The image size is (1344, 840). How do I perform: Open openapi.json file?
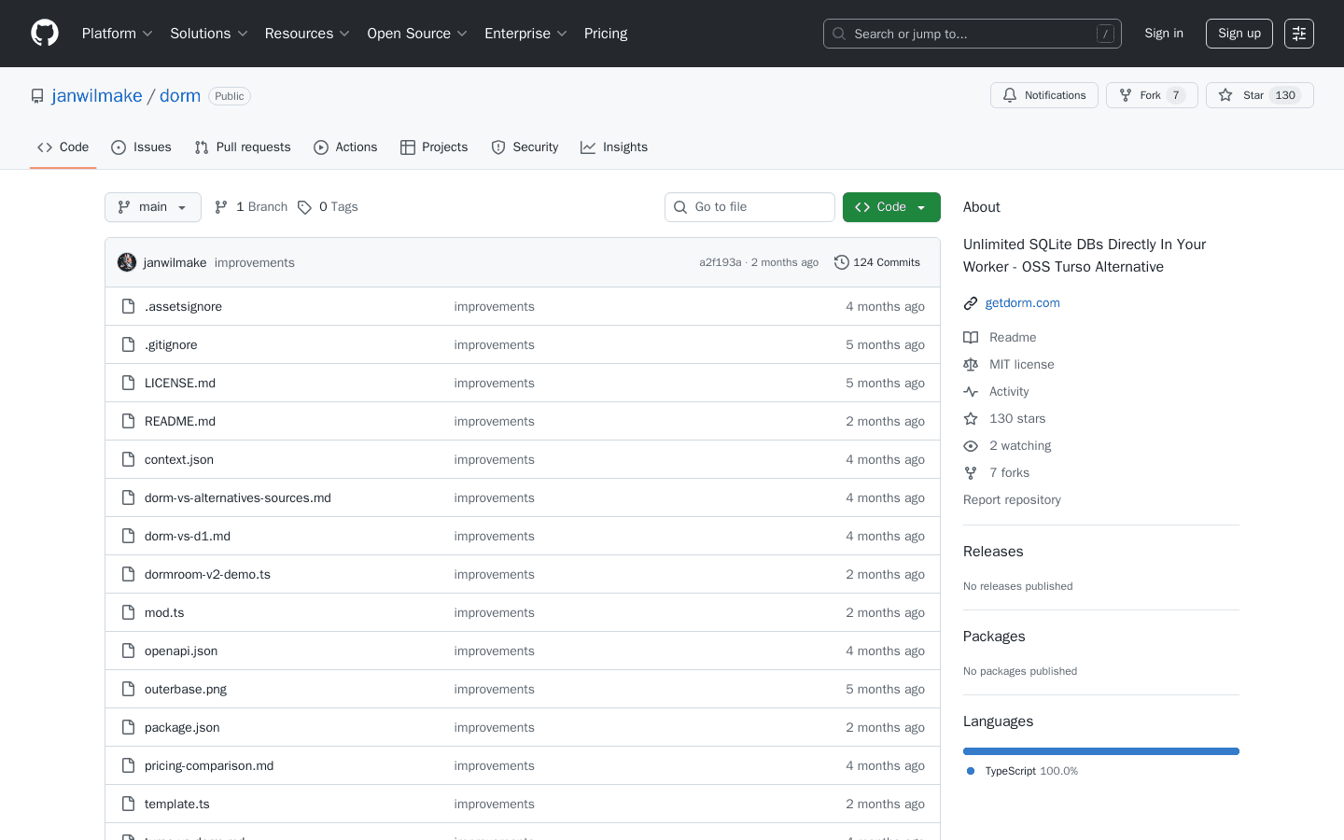181,651
